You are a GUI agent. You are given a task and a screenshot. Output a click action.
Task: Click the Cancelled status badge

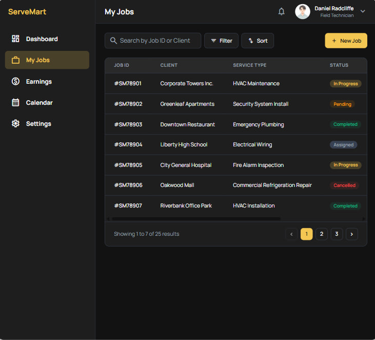tap(344, 185)
